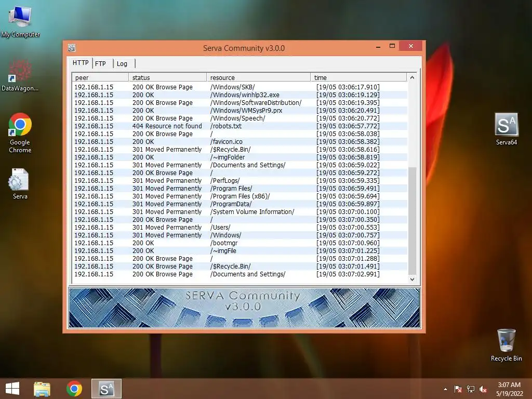Close the Serva Community window
The image size is (532, 399).
tap(410, 46)
